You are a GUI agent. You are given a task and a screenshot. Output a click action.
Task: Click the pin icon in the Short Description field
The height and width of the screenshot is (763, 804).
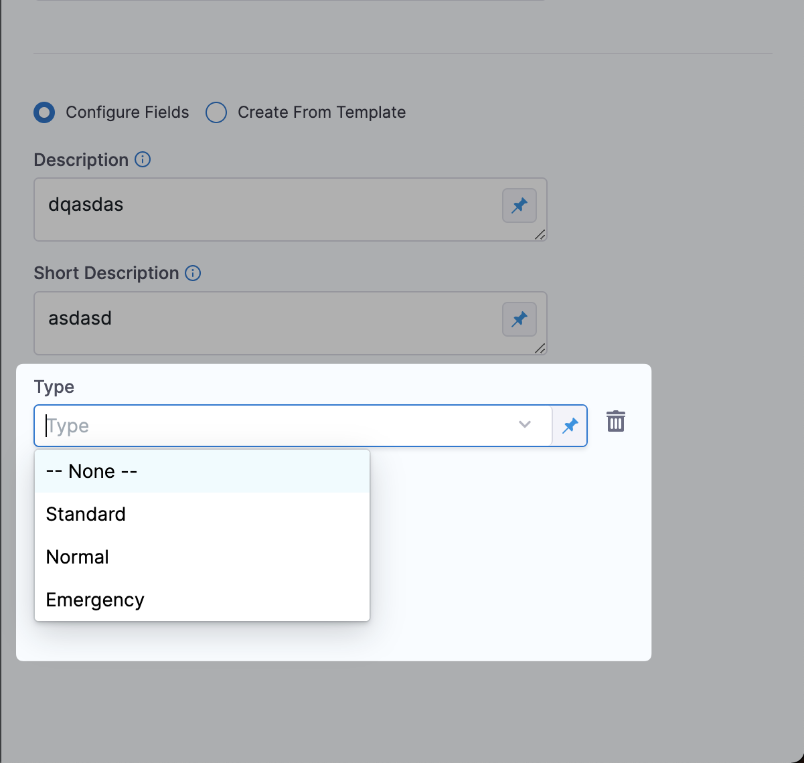[519, 319]
